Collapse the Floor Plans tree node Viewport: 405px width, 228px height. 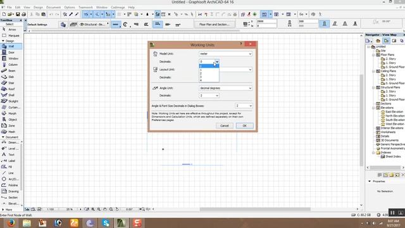coord(373,55)
